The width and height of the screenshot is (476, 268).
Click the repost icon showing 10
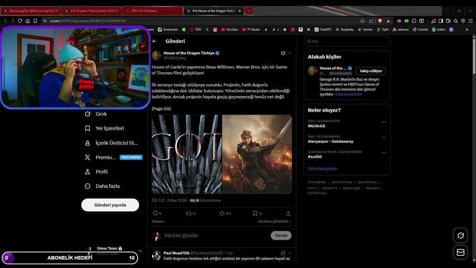pos(189,213)
